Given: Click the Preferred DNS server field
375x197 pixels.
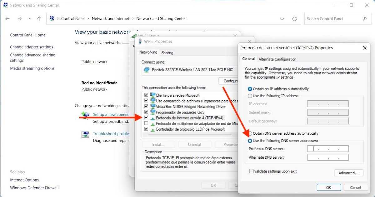Looking at the screenshot, I should coord(328,149).
